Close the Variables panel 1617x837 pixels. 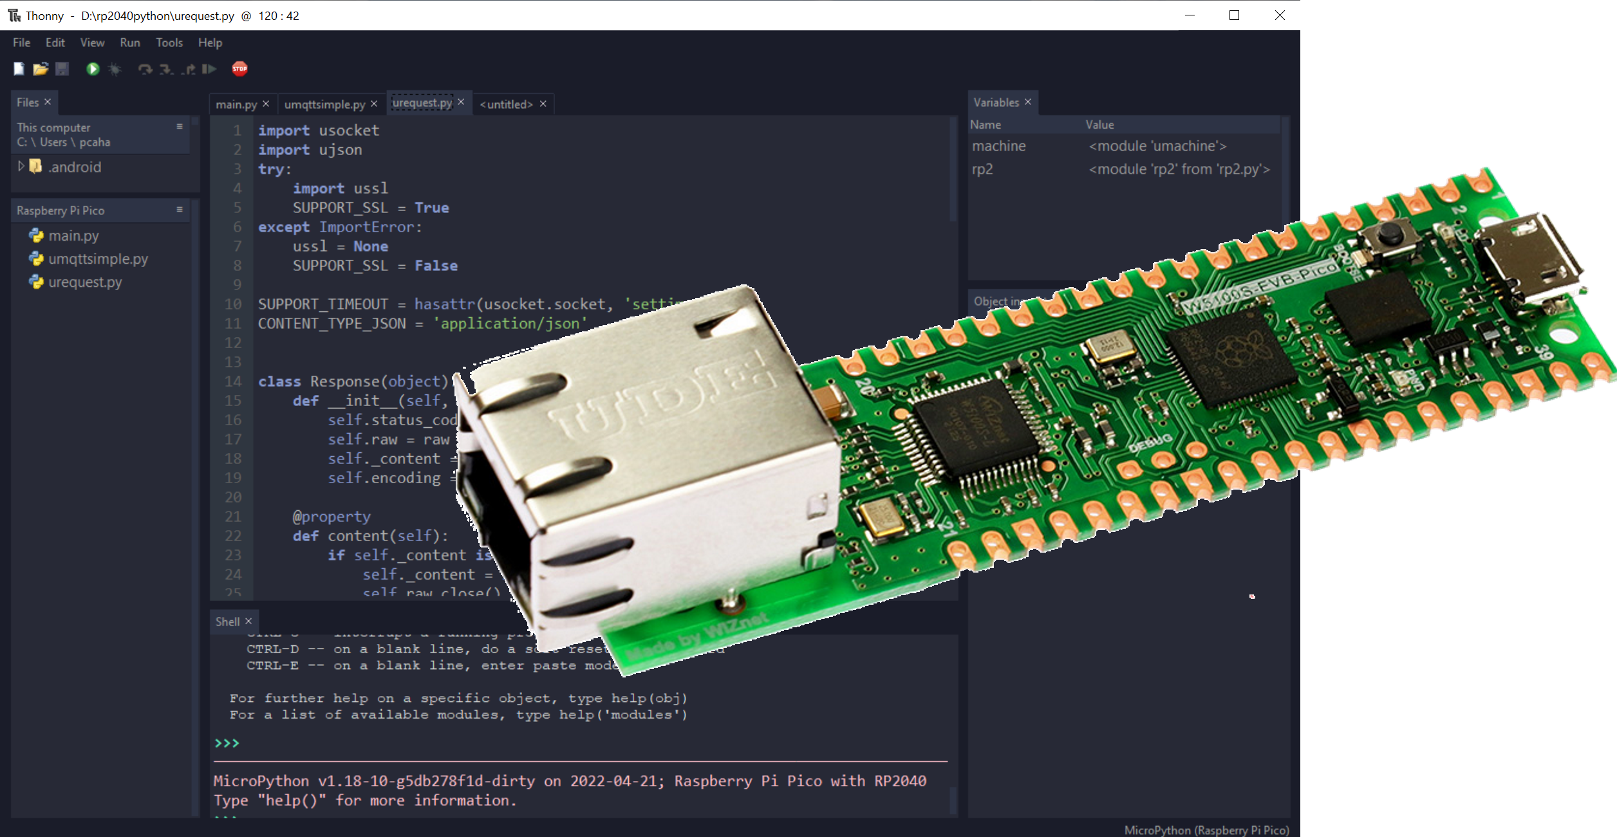click(x=1028, y=102)
